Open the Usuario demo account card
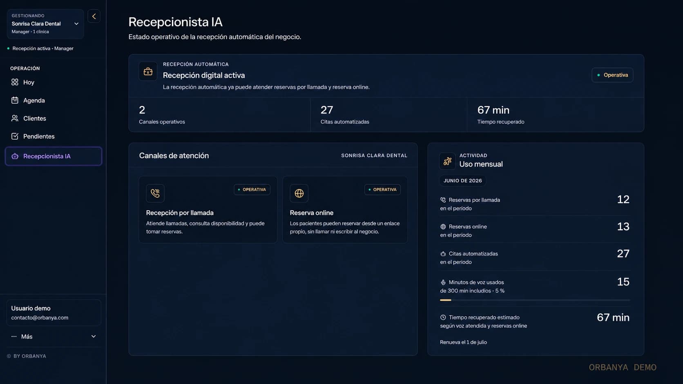Image resolution: width=683 pixels, height=384 pixels. 54,313
